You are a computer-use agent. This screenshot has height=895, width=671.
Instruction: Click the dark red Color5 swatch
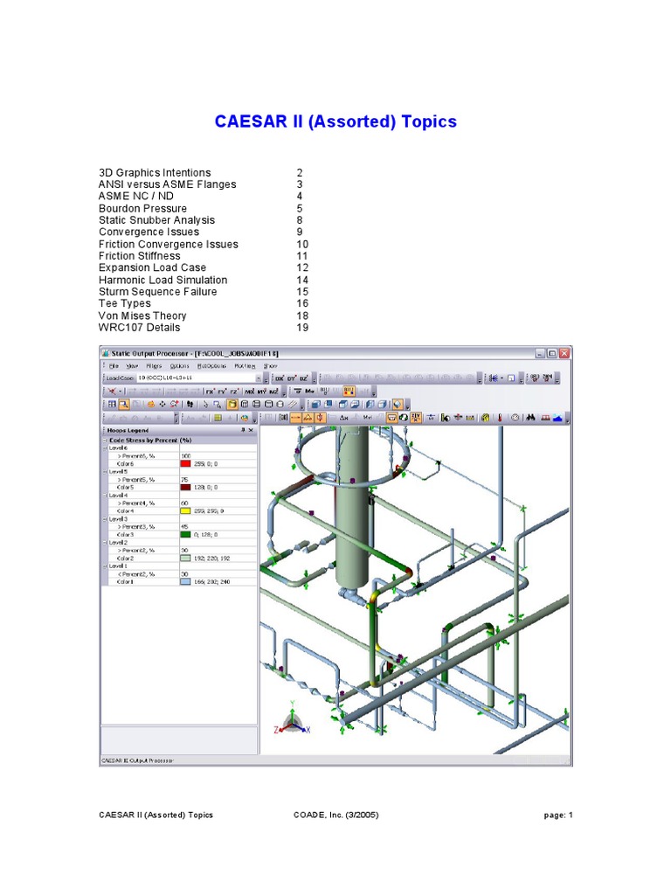click(x=185, y=488)
